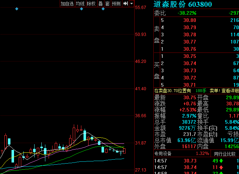
Task: Click the leftmost blue diamond info marker
Action: coord(17,9)
